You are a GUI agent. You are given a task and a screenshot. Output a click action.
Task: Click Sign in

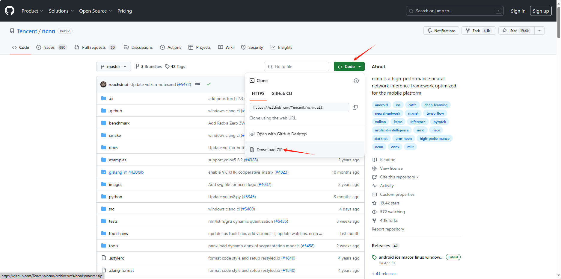[x=518, y=11]
